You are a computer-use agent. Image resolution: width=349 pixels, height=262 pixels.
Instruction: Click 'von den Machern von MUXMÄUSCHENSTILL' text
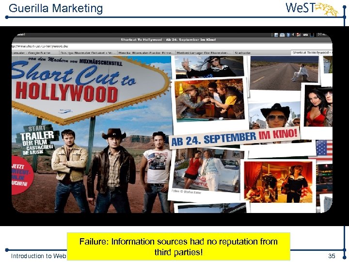point(75,61)
